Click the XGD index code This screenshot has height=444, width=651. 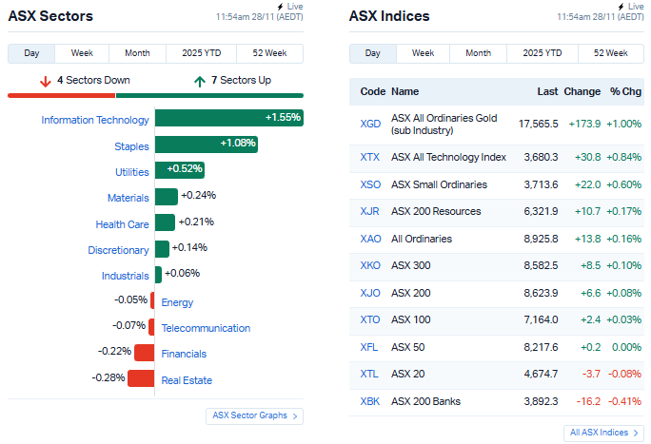point(370,124)
